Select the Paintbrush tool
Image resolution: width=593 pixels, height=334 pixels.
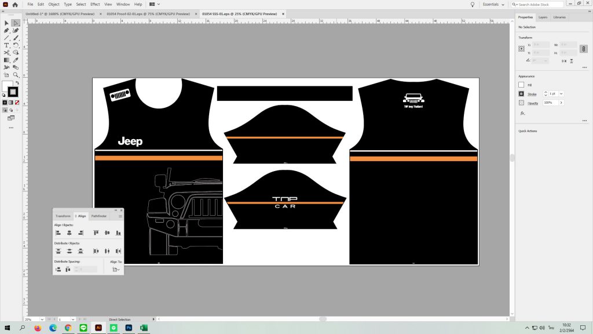[x=16, y=38]
